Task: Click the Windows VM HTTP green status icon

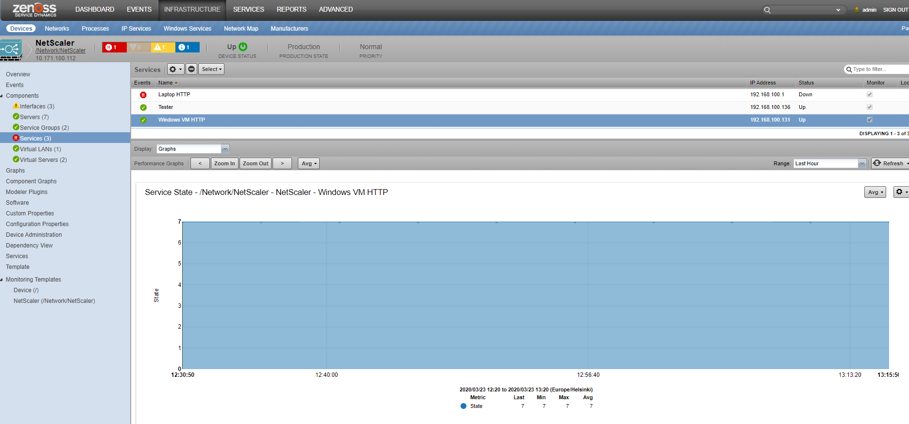Action: click(x=143, y=120)
